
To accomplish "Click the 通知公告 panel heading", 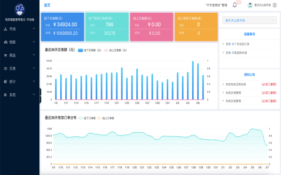I will 250,75.
